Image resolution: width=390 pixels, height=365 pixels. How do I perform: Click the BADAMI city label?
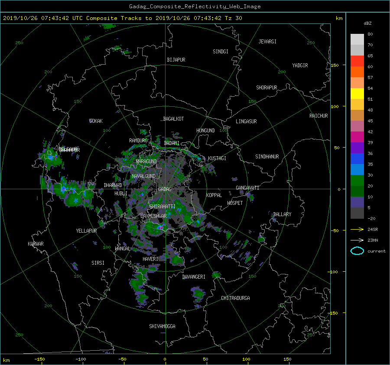(x=172, y=143)
